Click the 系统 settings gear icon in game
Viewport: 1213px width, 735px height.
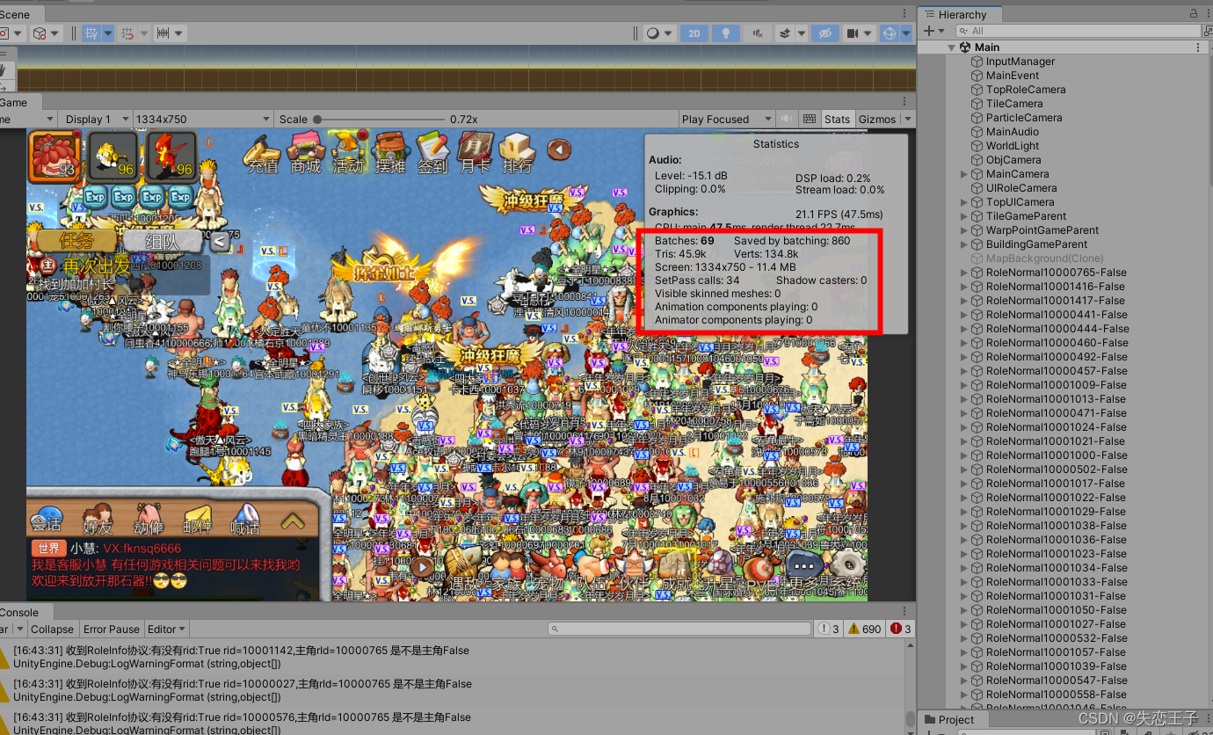pyautogui.click(x=846, y=571)
